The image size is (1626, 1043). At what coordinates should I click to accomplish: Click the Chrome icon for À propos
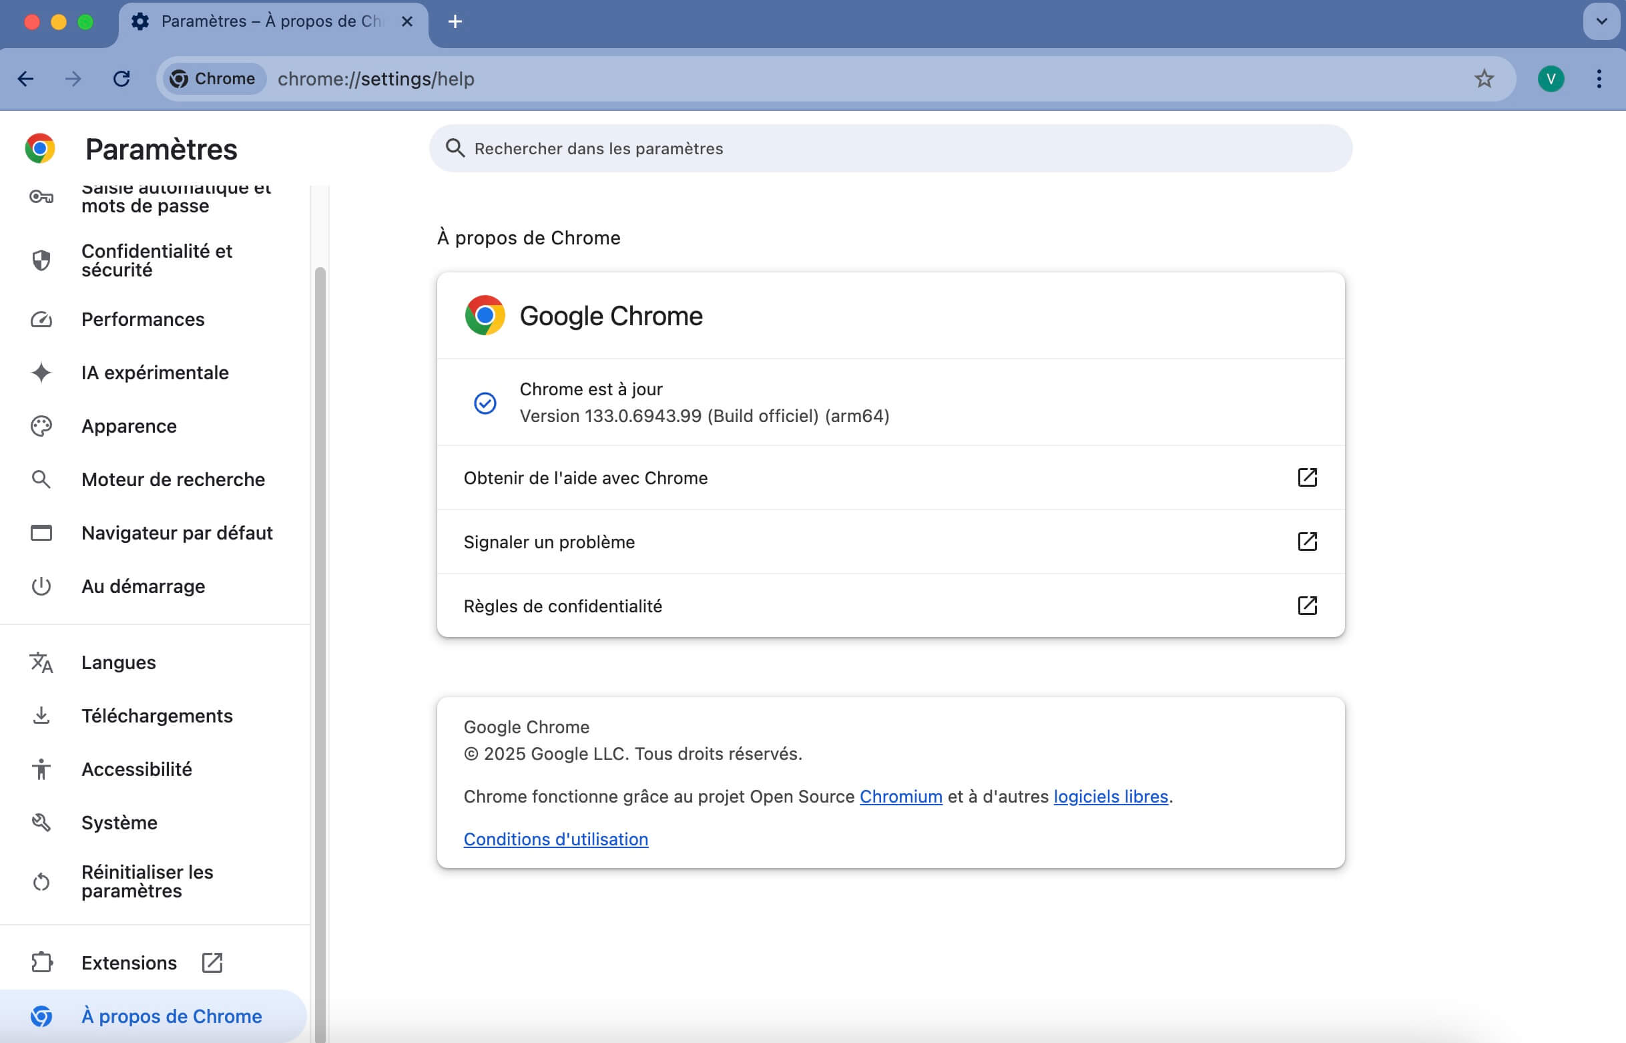point(41,1016)
